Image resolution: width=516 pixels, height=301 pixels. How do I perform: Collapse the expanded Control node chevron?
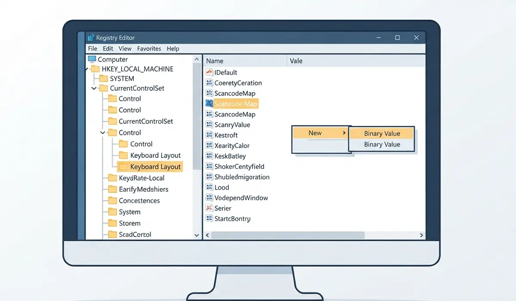(103, 133)
